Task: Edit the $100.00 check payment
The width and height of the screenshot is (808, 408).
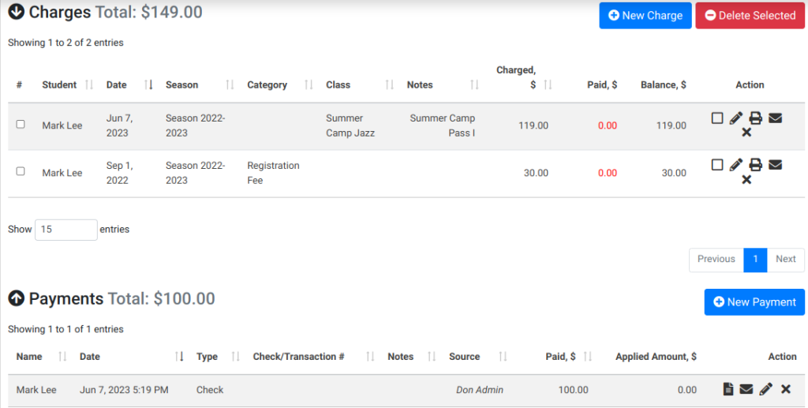Action: (x=765, y=389)
